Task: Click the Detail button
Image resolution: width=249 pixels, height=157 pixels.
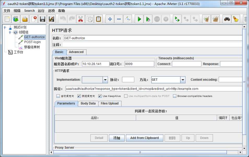Action: [99, 138]
